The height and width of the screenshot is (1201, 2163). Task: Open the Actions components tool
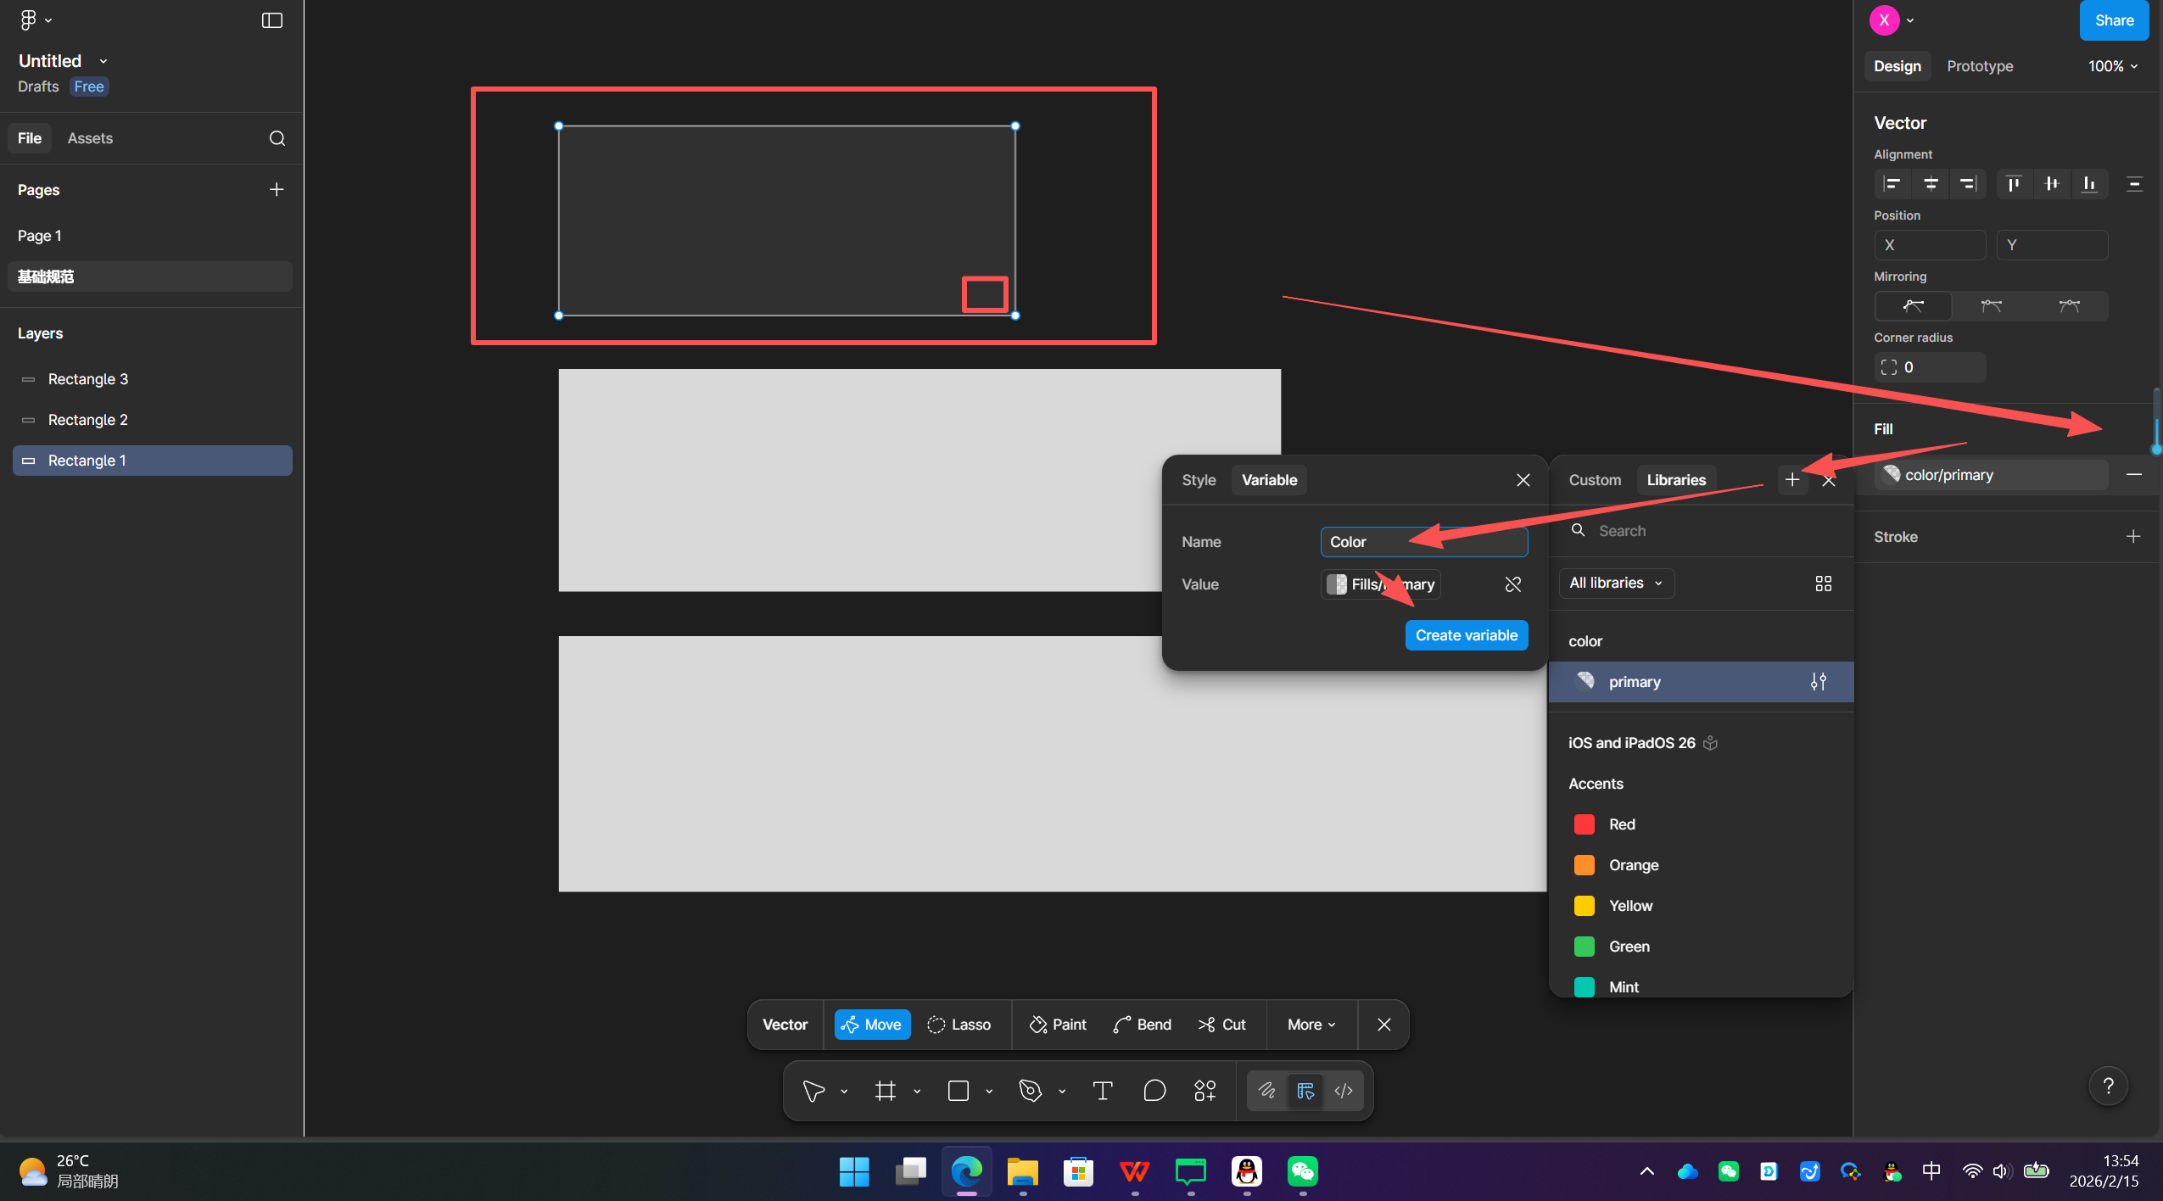click(1204, 1091)
